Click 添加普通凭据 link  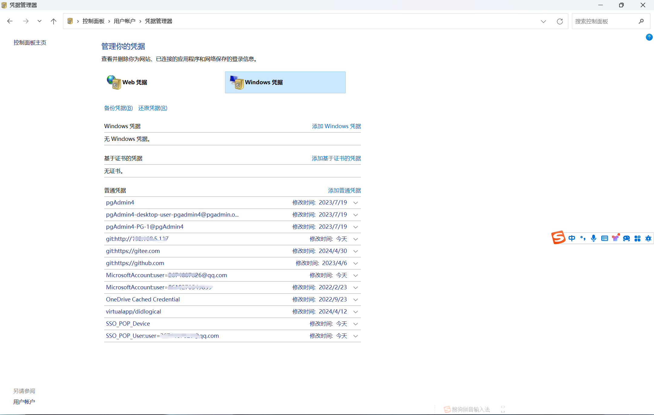[344, 191]
